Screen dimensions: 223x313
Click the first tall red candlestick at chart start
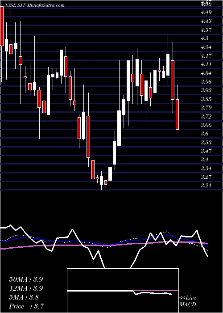point(2,26)
